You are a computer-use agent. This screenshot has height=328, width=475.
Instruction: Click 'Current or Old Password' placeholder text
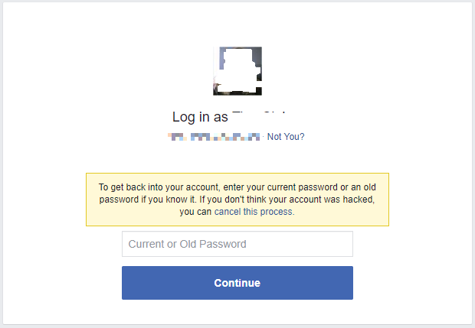[188, 244]
